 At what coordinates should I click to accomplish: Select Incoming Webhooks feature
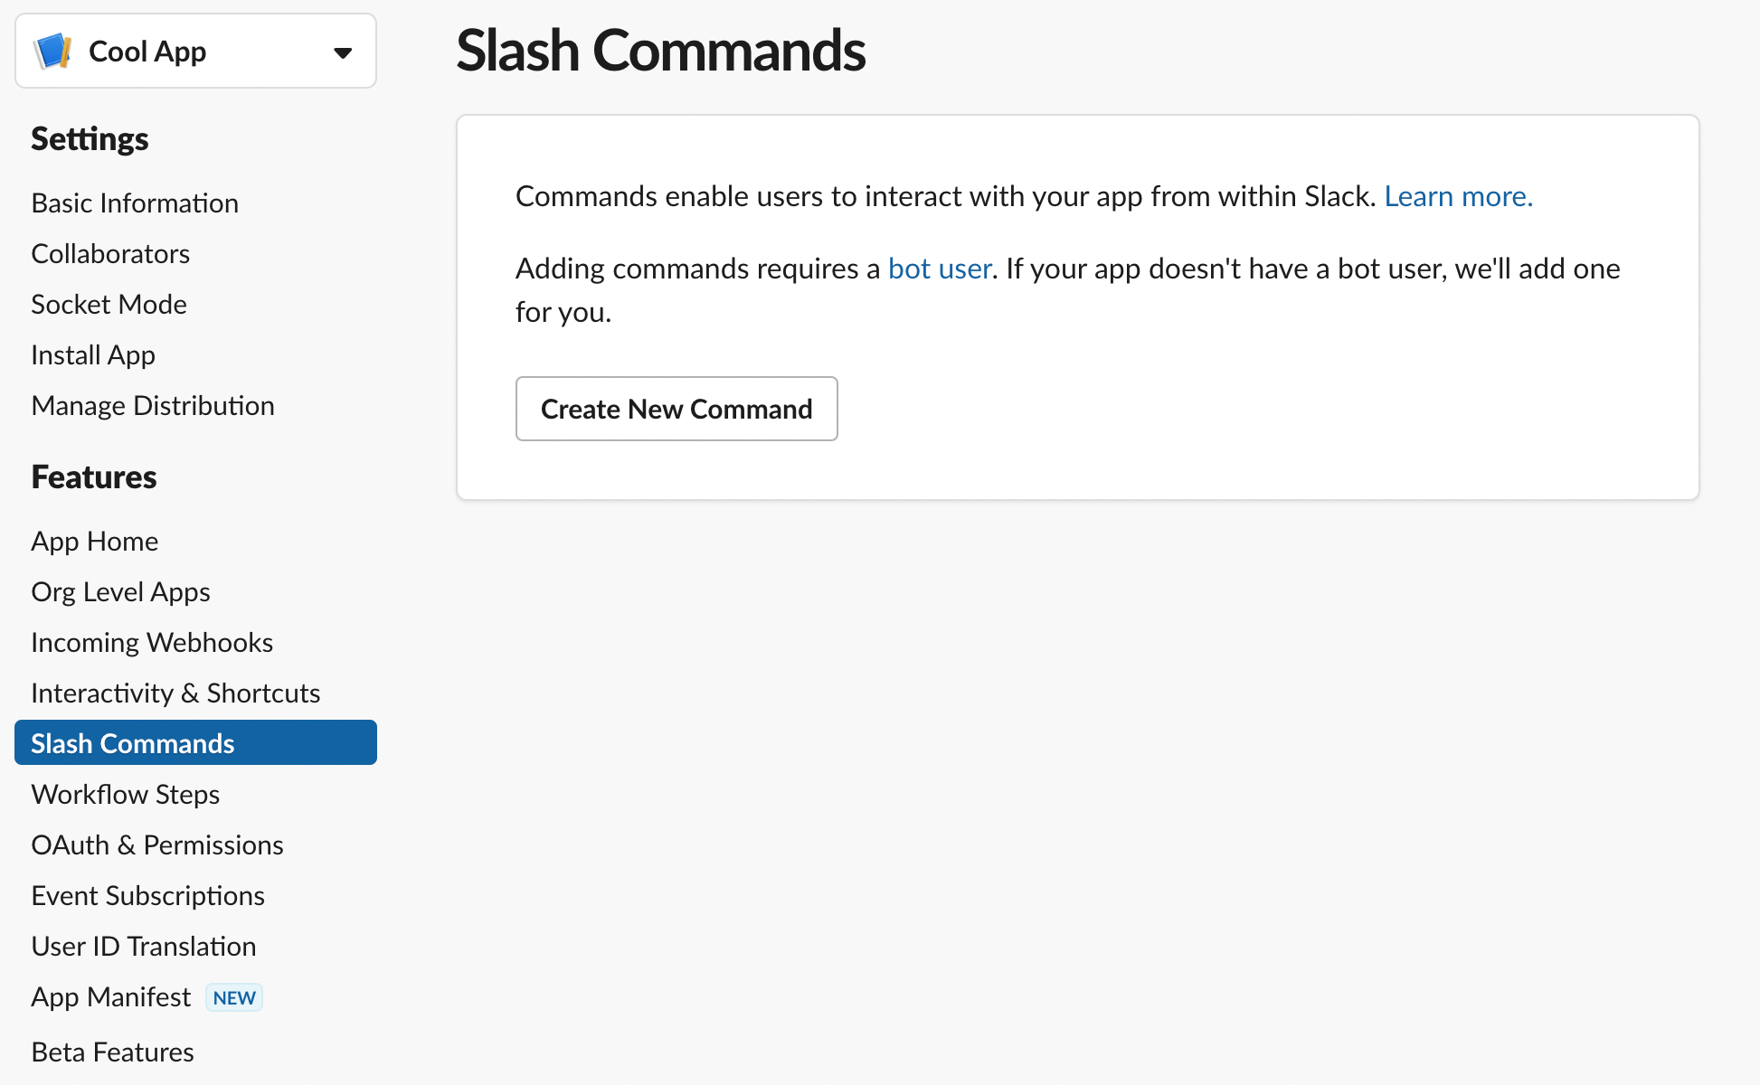pos(152,641)
